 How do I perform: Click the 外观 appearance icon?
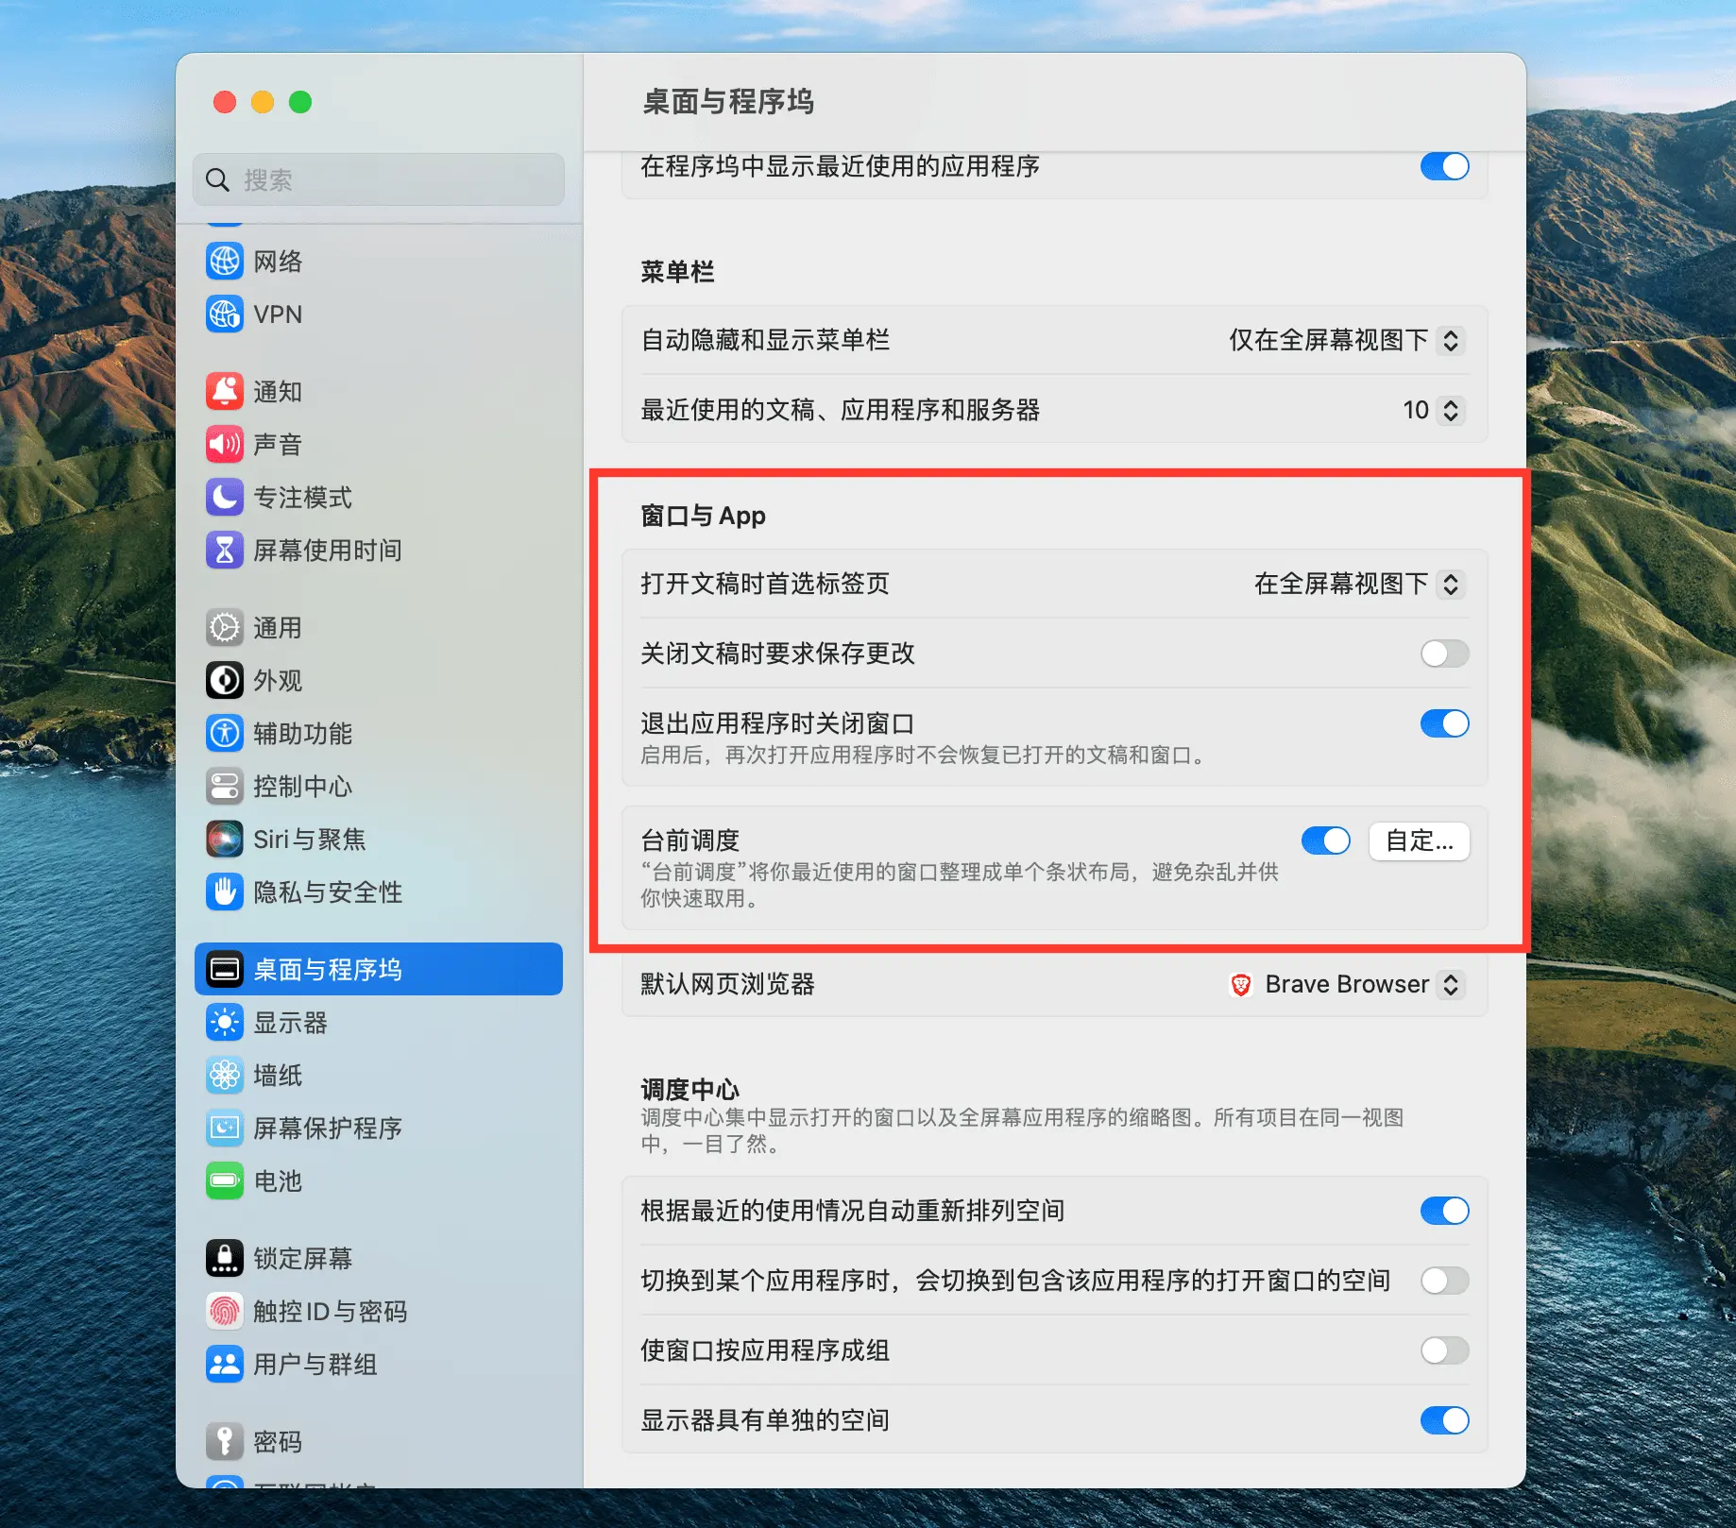(225, 680)
